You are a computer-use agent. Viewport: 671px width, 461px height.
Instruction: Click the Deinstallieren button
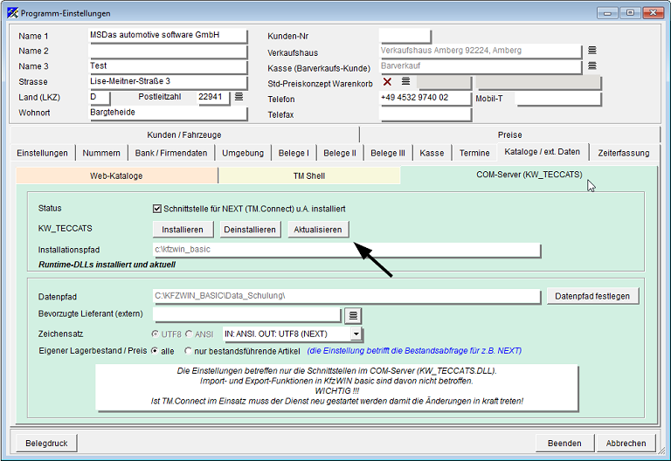point(250,230)
